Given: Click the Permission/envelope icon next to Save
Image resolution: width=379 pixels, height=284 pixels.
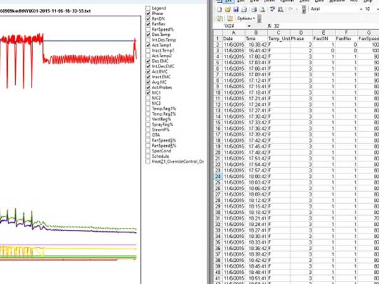Looking at the screenshot, I should [244, 9].
